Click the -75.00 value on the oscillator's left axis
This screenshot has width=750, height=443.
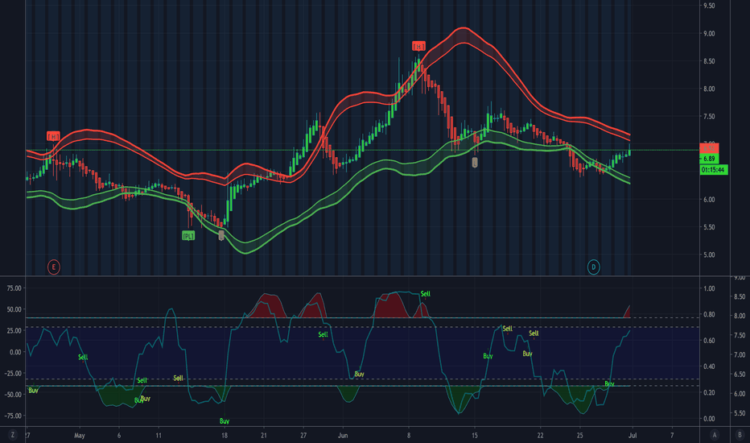pyautogui.click(x=13, y=416)
